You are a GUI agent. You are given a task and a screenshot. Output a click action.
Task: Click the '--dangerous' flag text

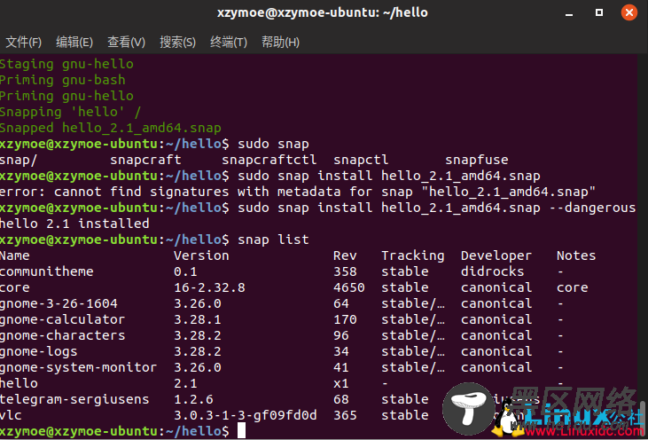pyautogui.click(x=593, y=208)
